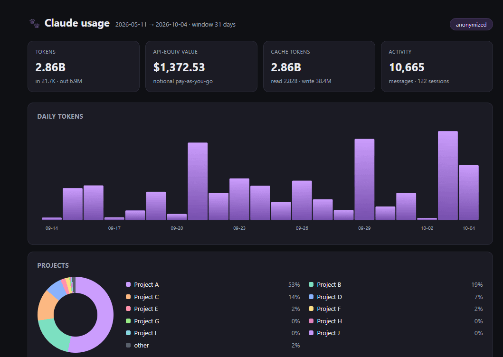Viewport: 503px width, 357px height.
Task: Click the PROJECTS heading
Action: (x=53, y=265)
